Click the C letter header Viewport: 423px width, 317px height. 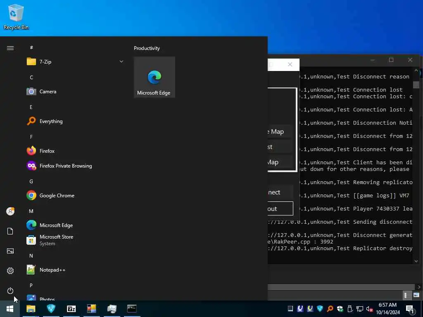tap(31, 77)
